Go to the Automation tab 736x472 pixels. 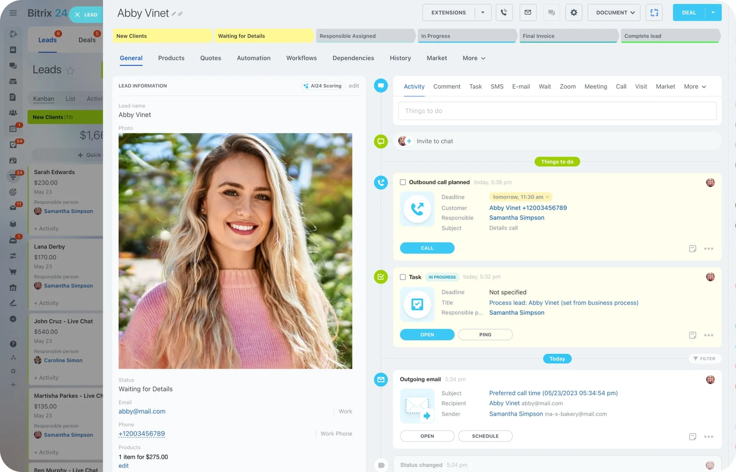pos(253,58)
